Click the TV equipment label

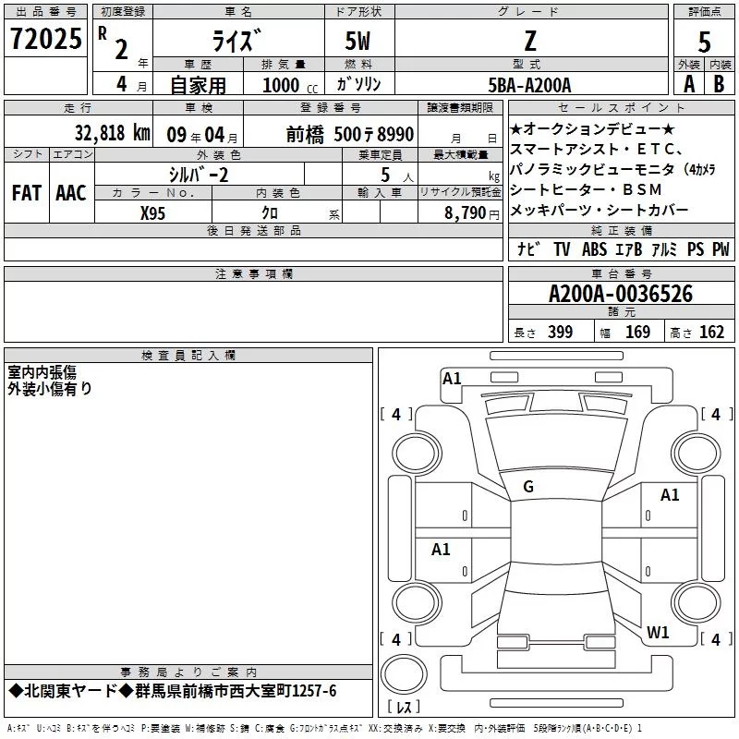point(562,249)
